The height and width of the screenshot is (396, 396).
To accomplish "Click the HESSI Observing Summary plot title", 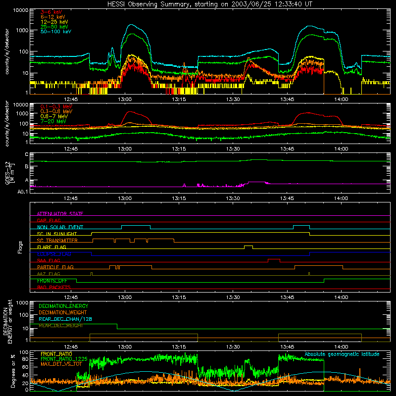I will [209, 4].
